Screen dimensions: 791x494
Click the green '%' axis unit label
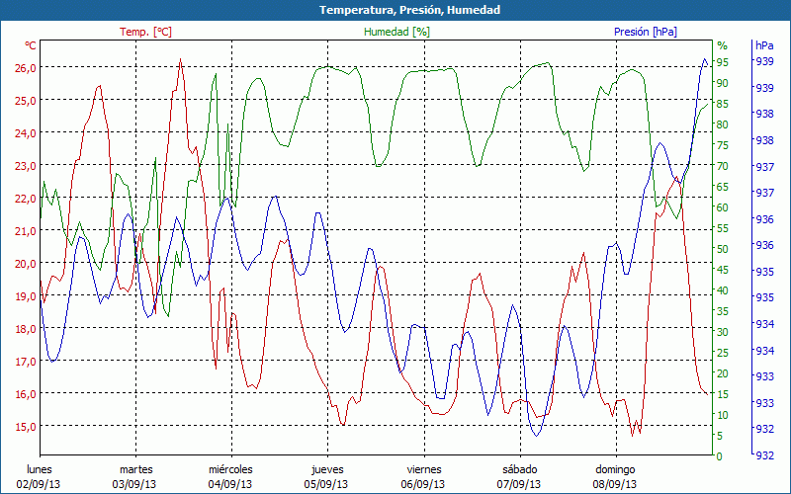[x=722, y=45]
